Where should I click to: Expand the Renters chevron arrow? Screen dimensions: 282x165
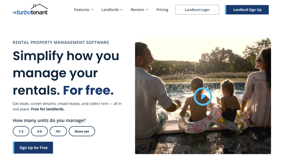[x=147, y=10]
